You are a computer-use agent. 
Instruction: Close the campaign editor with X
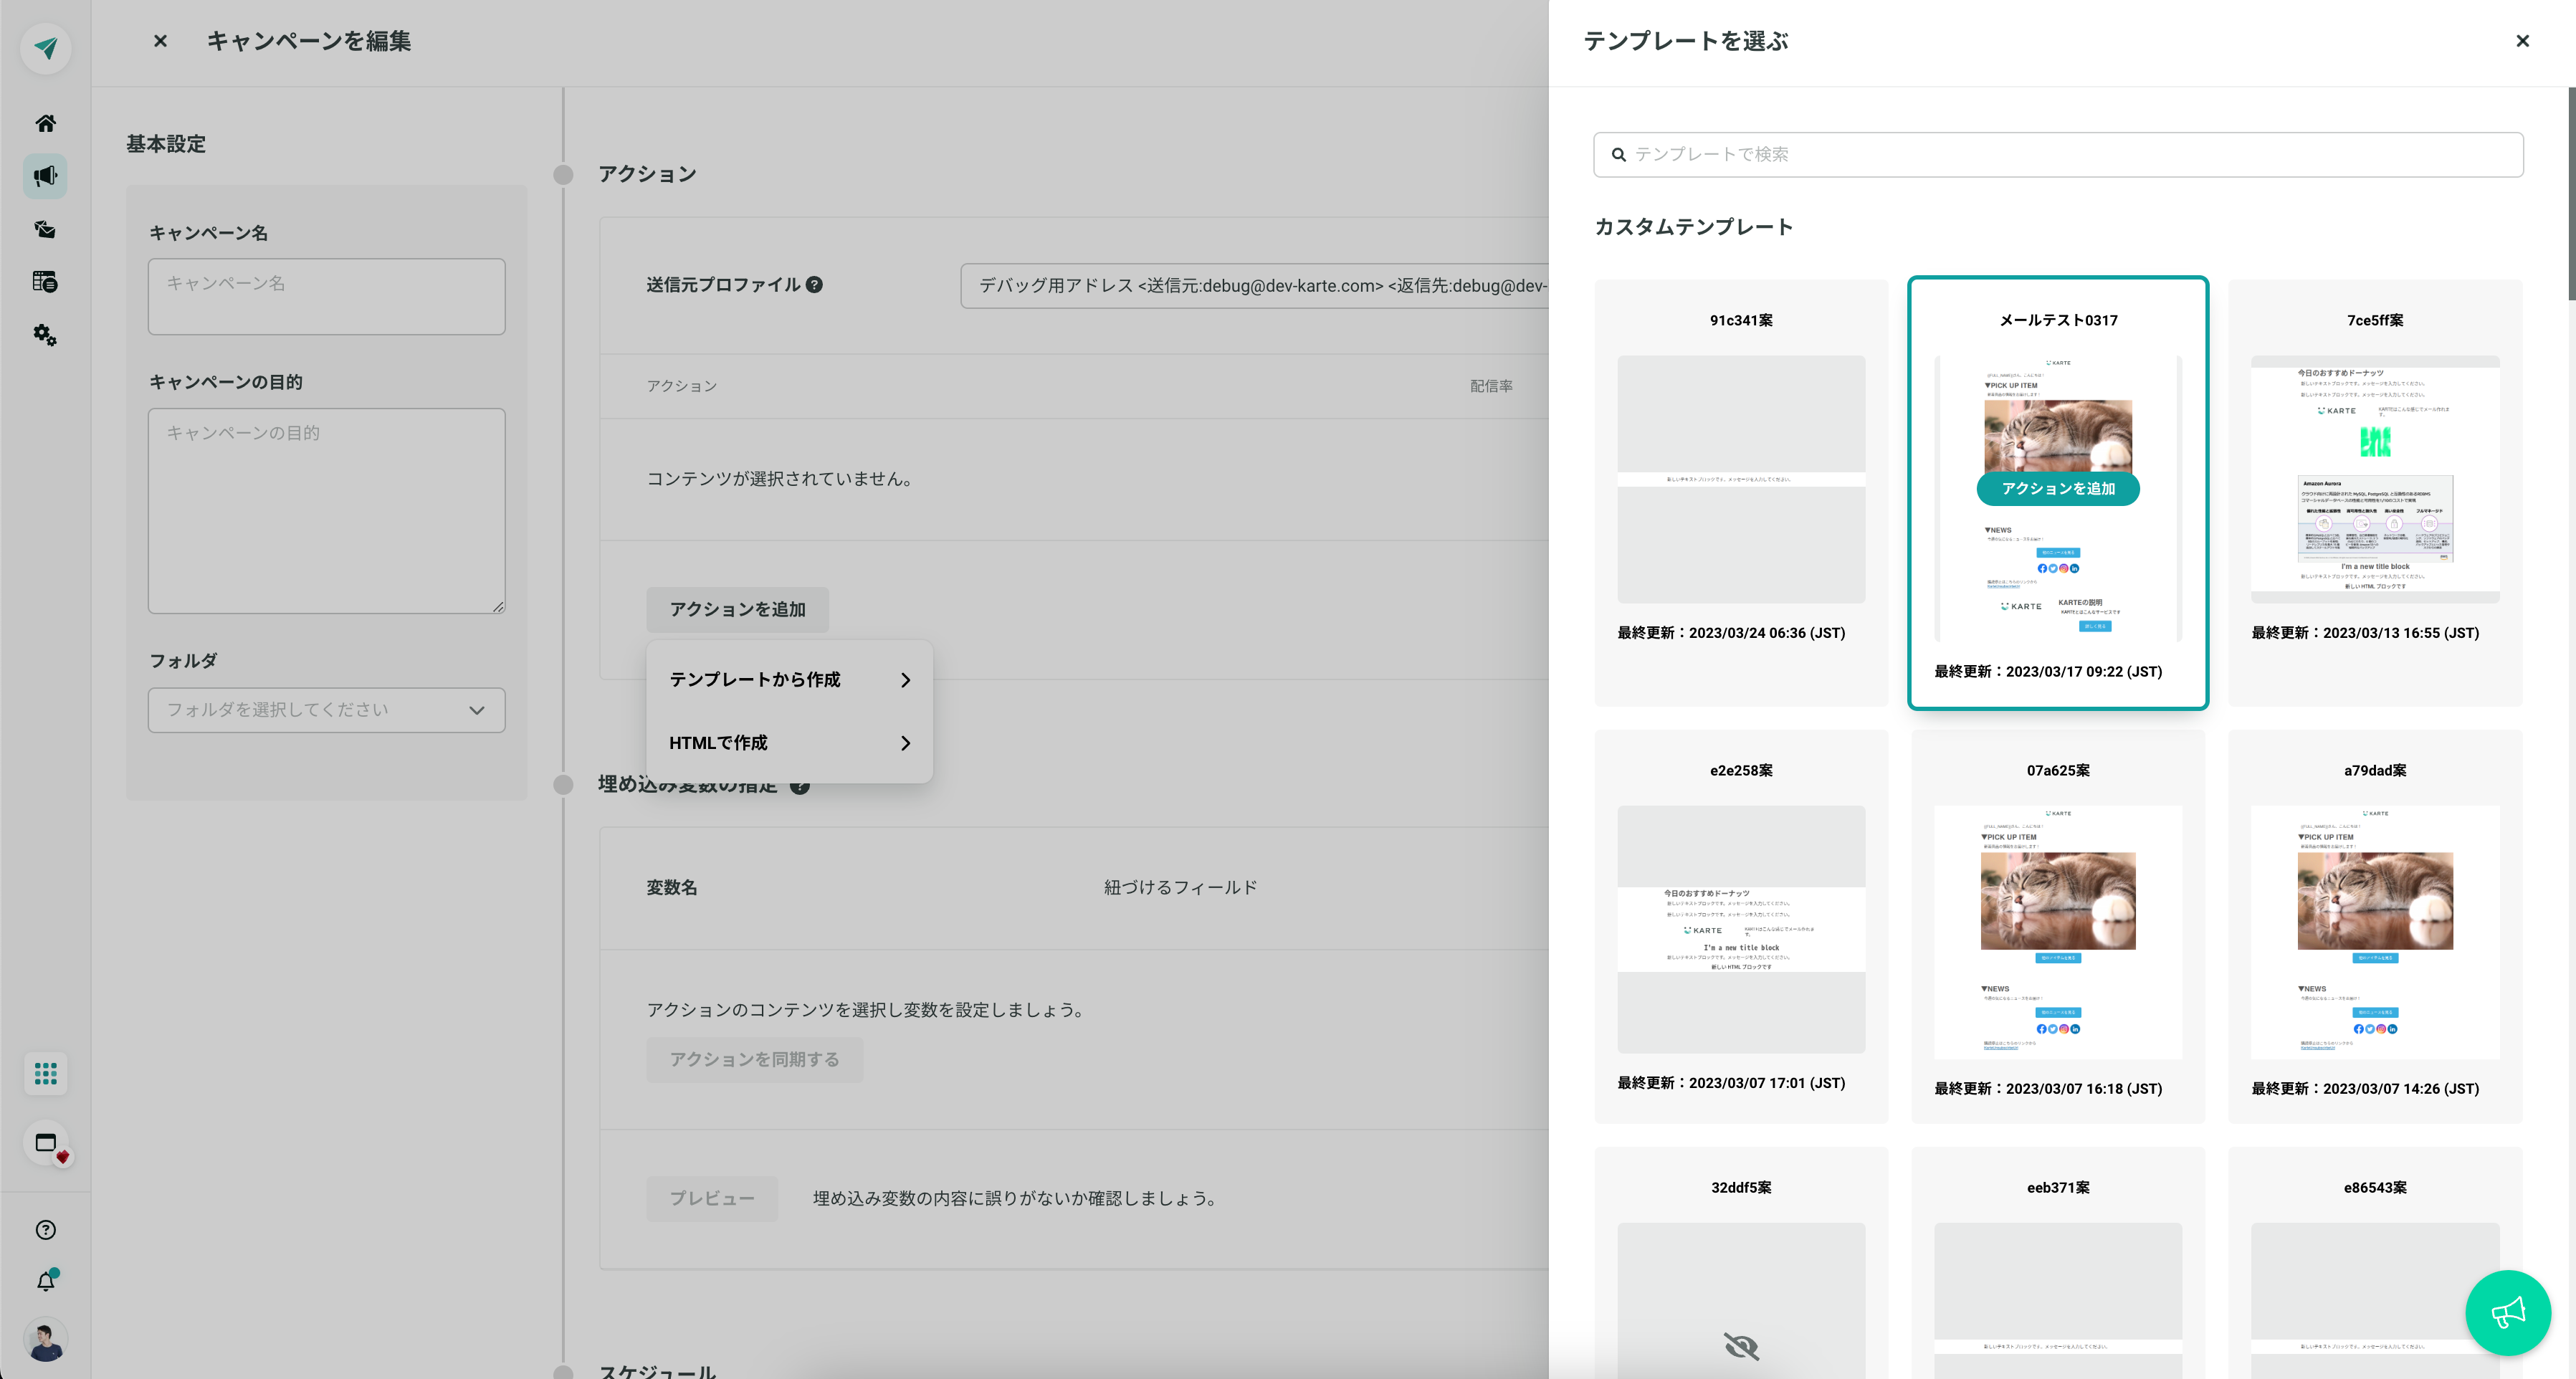[x=160, y=41]
